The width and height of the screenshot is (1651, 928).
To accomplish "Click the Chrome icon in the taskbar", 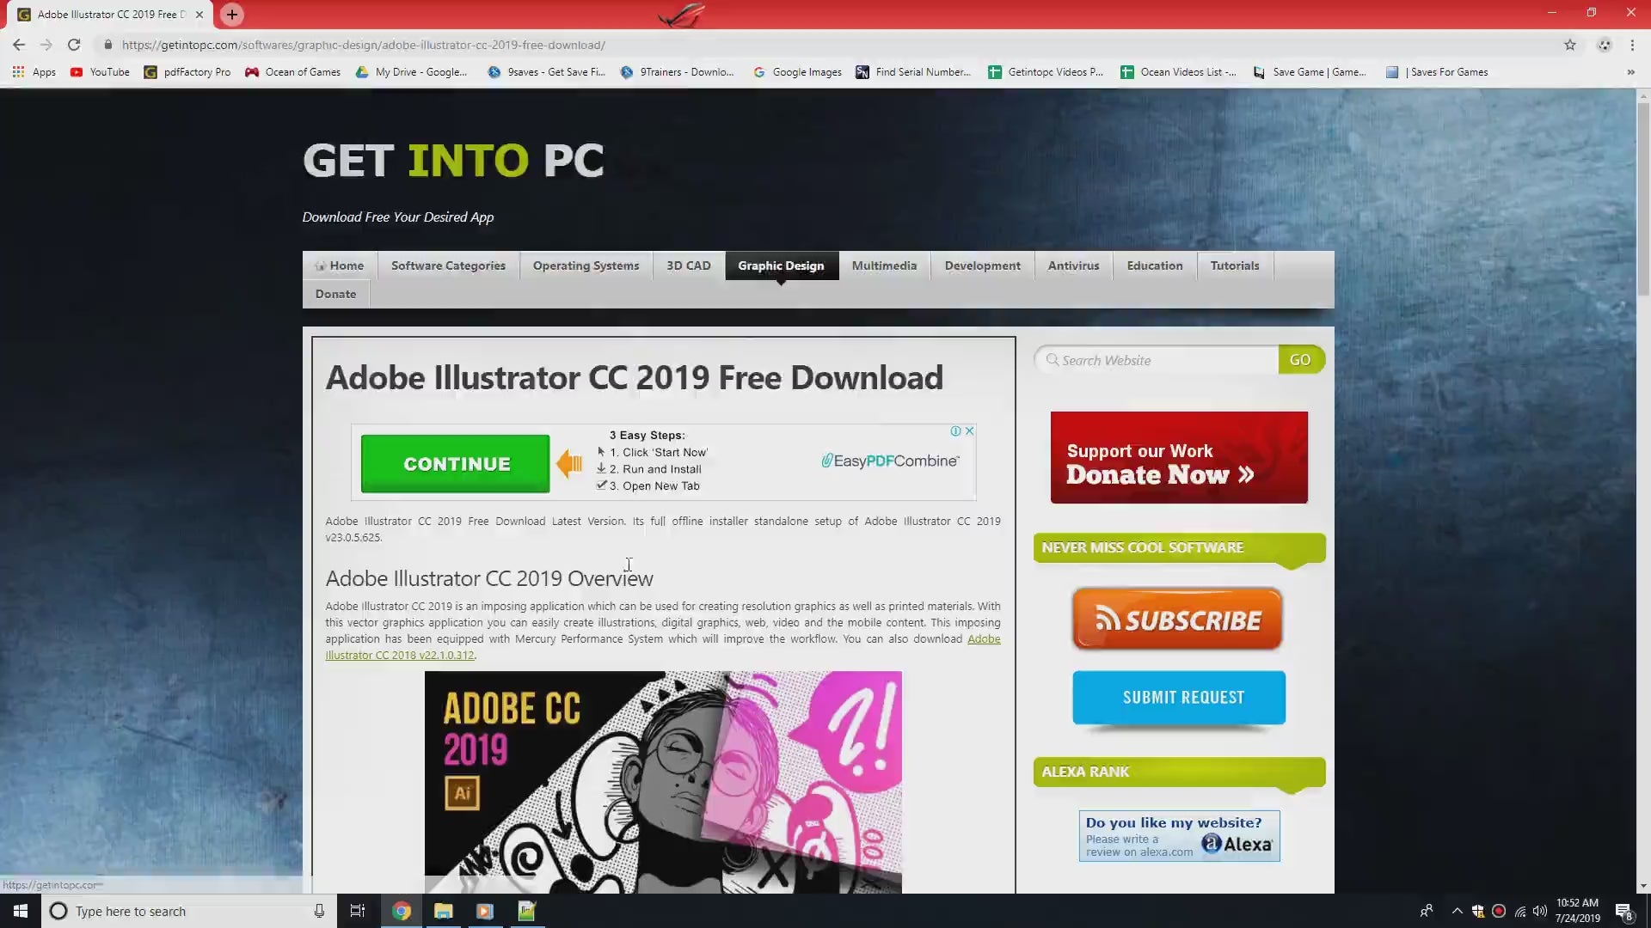I will click(402, 911).
